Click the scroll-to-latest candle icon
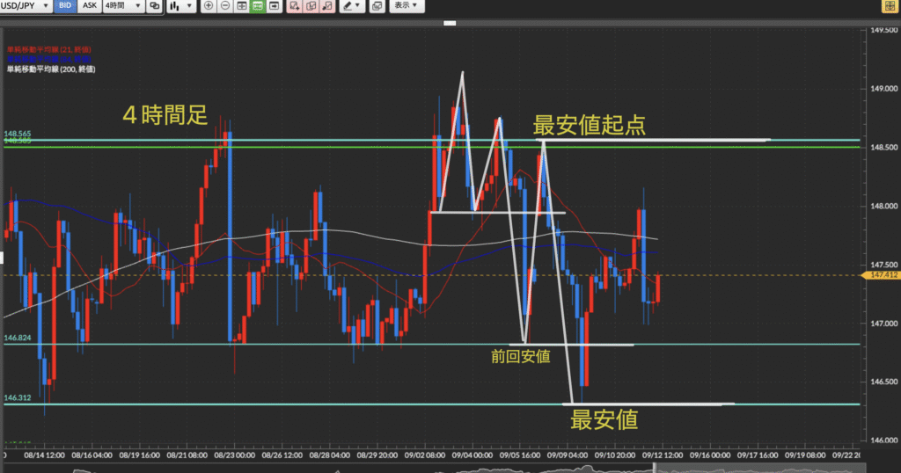This screenshot has width=901, height=473. pyautogui.click(x=275, y=6)
